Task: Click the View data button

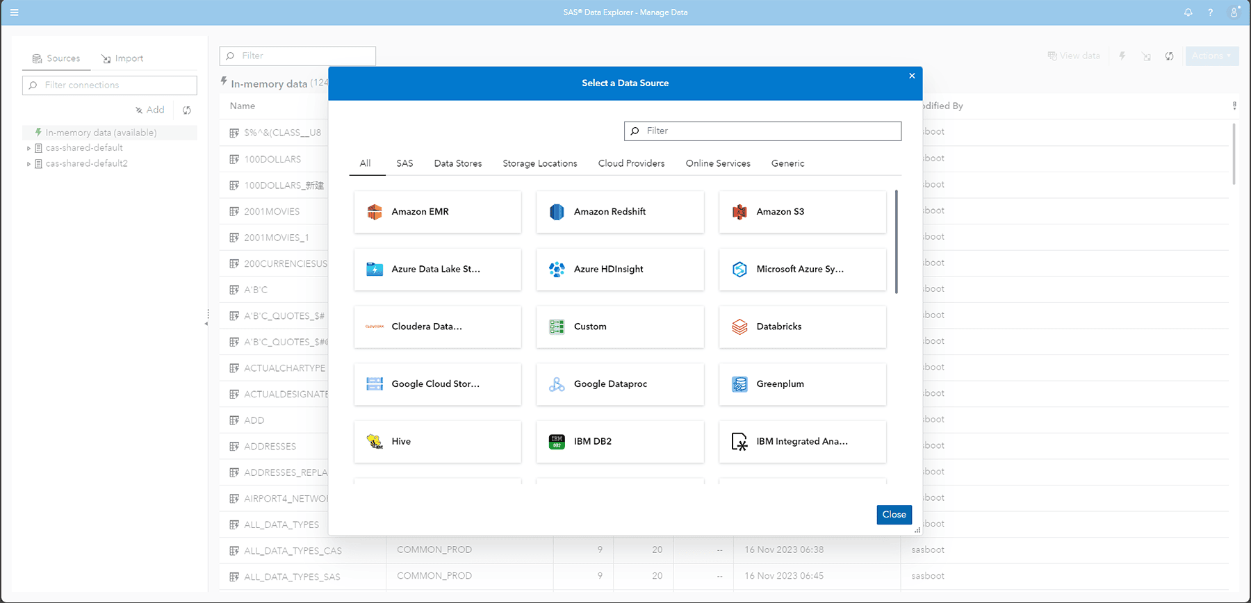Action: pyautogui.click(x=1074, y=56)
